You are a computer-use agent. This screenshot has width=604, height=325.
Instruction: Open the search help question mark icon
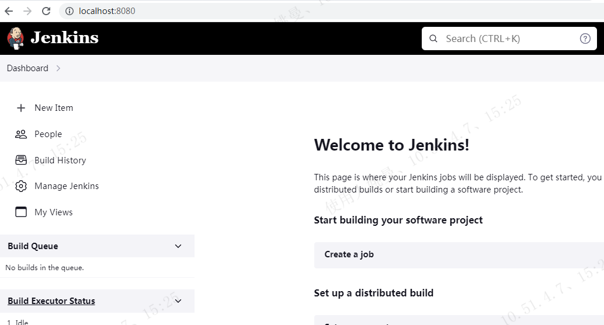click(x=585, y=39)
